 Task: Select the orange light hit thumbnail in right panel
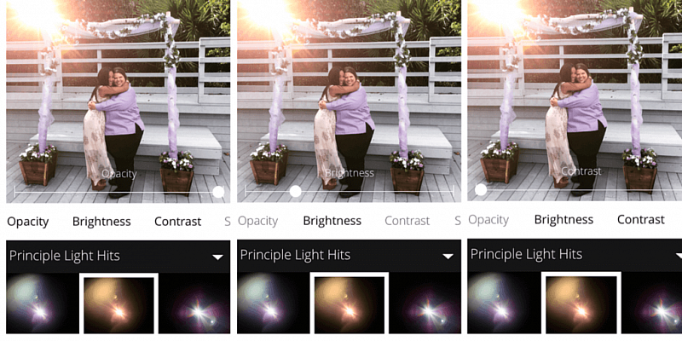581,303
